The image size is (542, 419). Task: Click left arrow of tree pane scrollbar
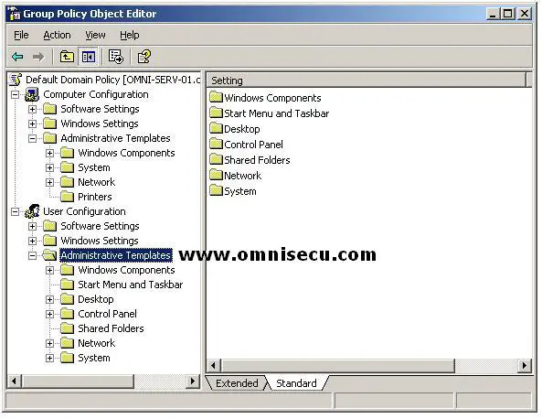tap(15, 381)
